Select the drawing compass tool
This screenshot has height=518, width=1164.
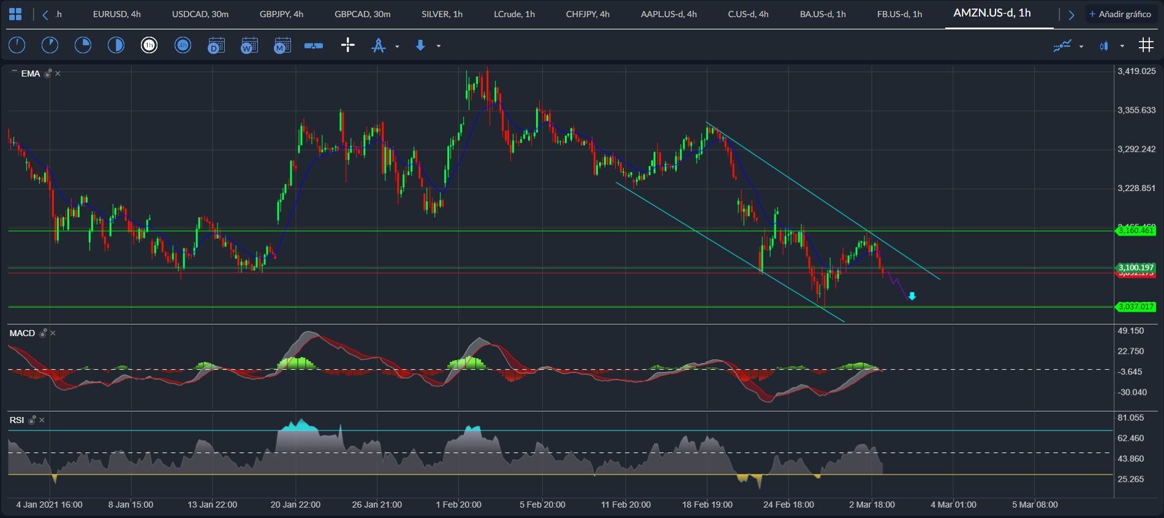379,45
